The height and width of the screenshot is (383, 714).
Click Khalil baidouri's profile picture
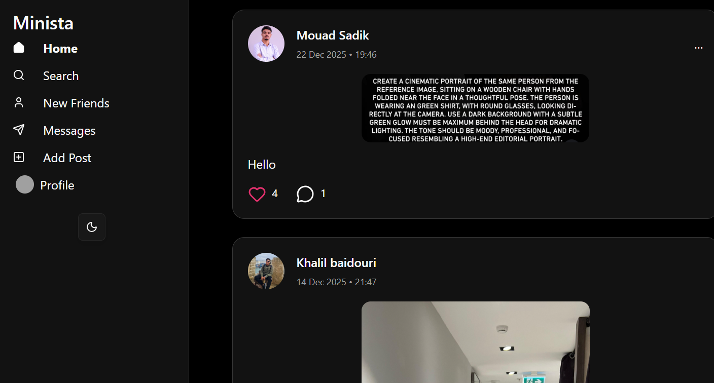pos(266,271)
